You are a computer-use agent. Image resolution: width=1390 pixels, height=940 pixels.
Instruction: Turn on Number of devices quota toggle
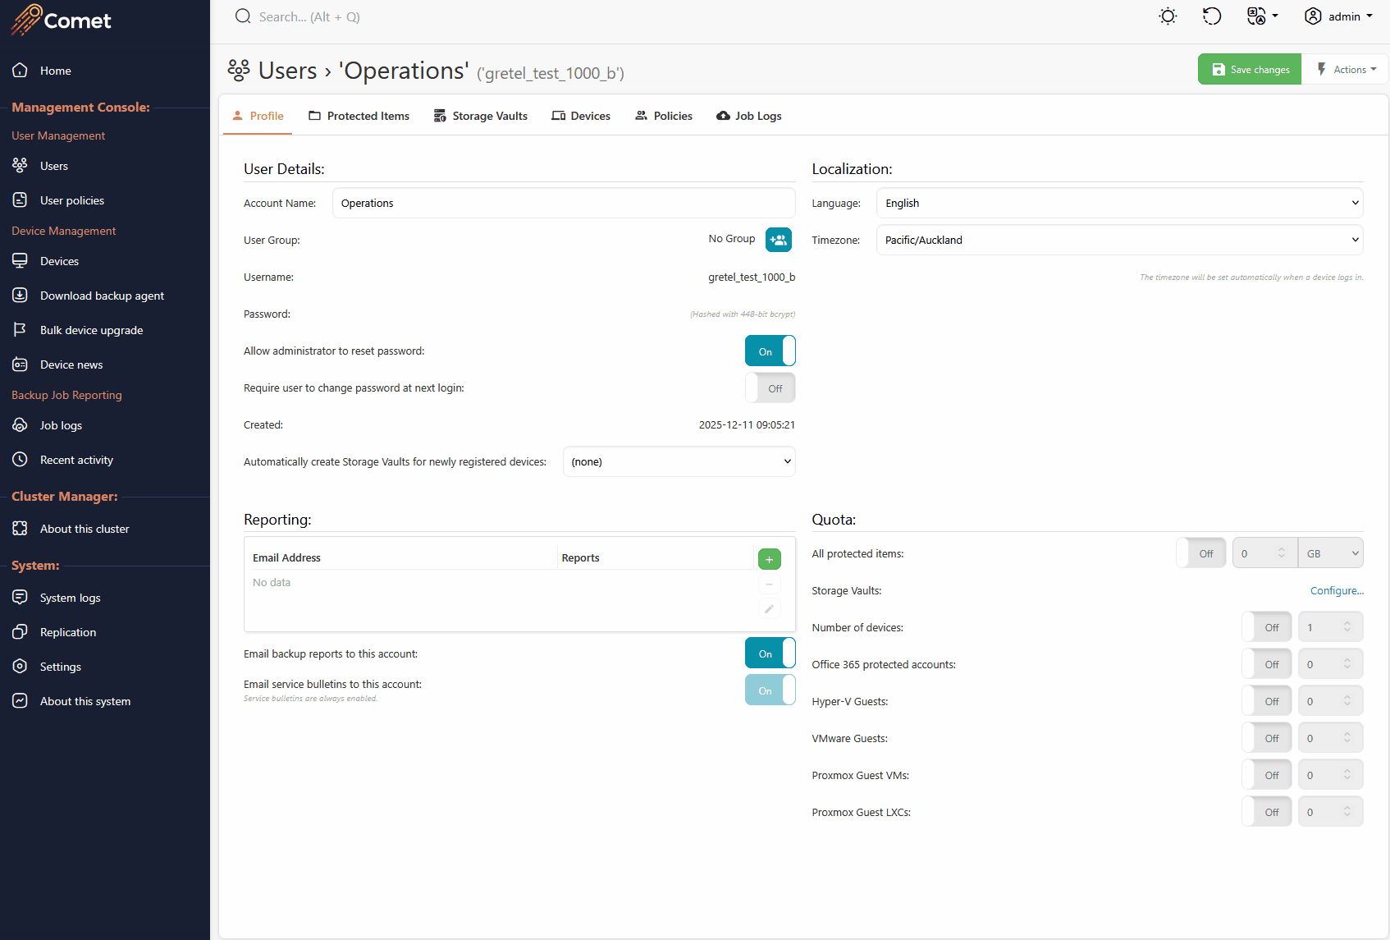pyautogui.click(x=1266, y=627)
